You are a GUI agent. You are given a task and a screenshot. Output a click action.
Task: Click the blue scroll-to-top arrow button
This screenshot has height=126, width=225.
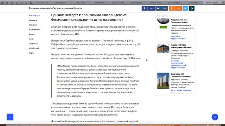click(215, 117)
